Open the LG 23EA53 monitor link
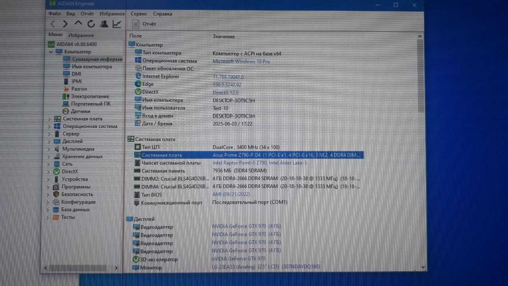 (266, 267)
